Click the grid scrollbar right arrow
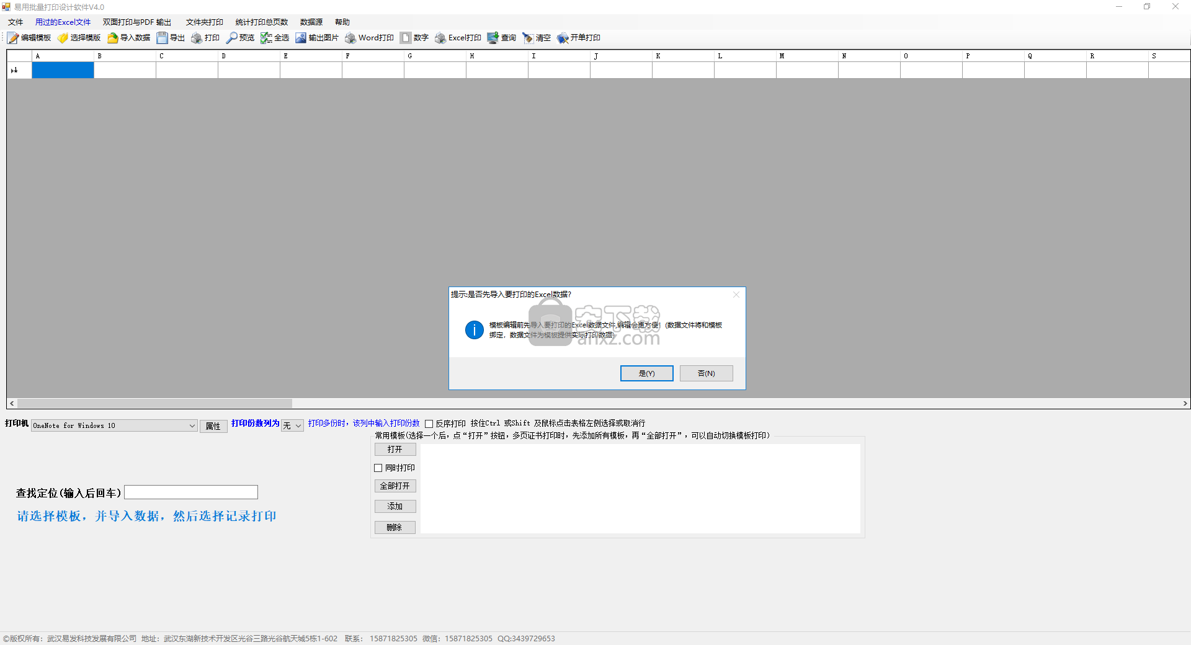 click(1185, 403)
